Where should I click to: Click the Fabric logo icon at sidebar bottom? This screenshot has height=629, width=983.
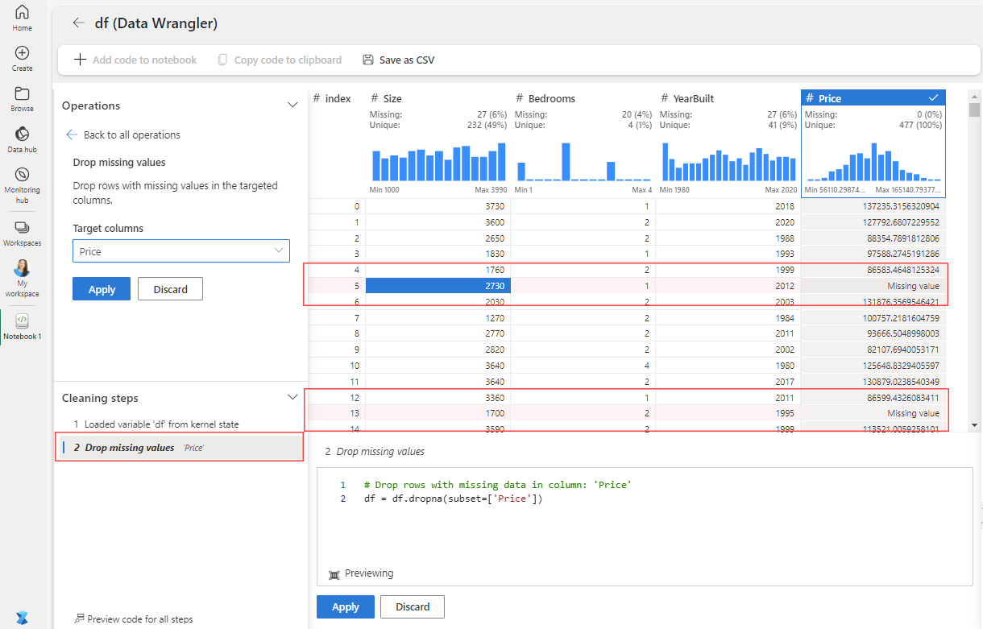[x=22, y=618]
